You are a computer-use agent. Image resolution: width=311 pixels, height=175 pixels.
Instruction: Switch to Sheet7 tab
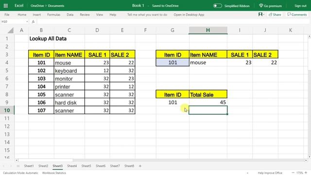coord(115,166)
